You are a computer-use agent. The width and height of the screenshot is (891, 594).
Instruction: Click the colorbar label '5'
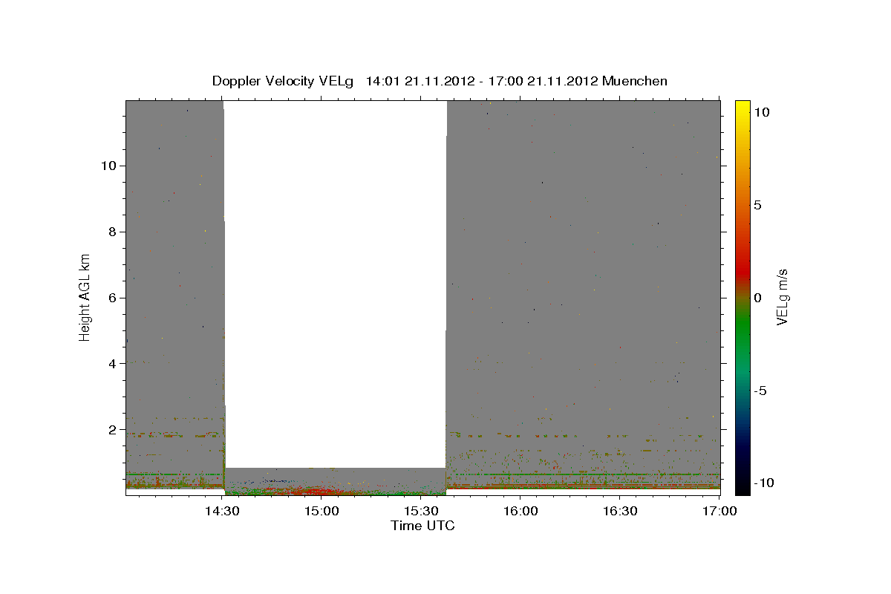click(757, 205)
